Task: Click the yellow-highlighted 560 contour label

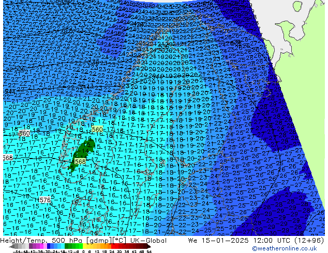Action: click(x=97, y=129)
